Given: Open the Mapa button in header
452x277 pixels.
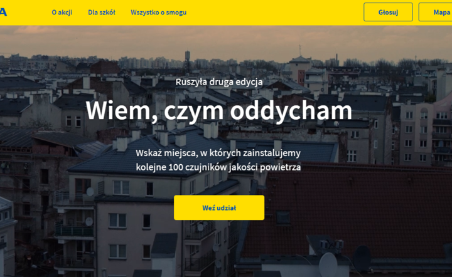Looking at the screenshot, I should click(435, 12).
